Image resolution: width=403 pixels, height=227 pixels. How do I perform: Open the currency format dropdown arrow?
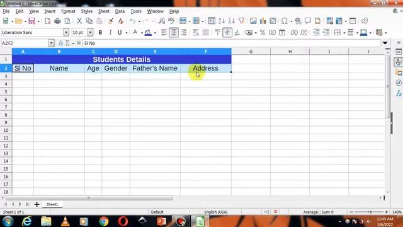coord(256,33)
